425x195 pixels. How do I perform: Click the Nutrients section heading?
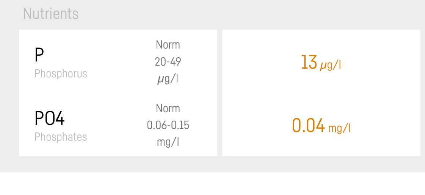51,14
